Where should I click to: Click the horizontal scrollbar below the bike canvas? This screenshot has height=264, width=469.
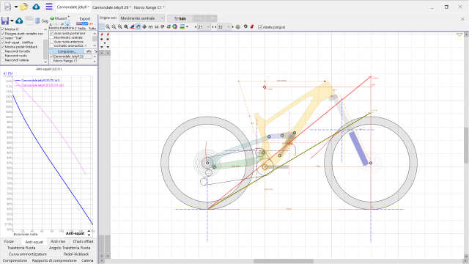coord(284,261)
